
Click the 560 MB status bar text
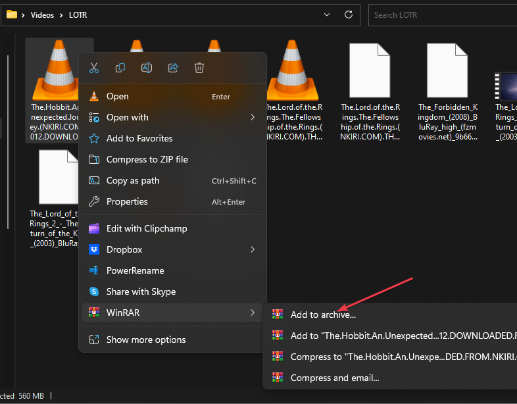31,395
